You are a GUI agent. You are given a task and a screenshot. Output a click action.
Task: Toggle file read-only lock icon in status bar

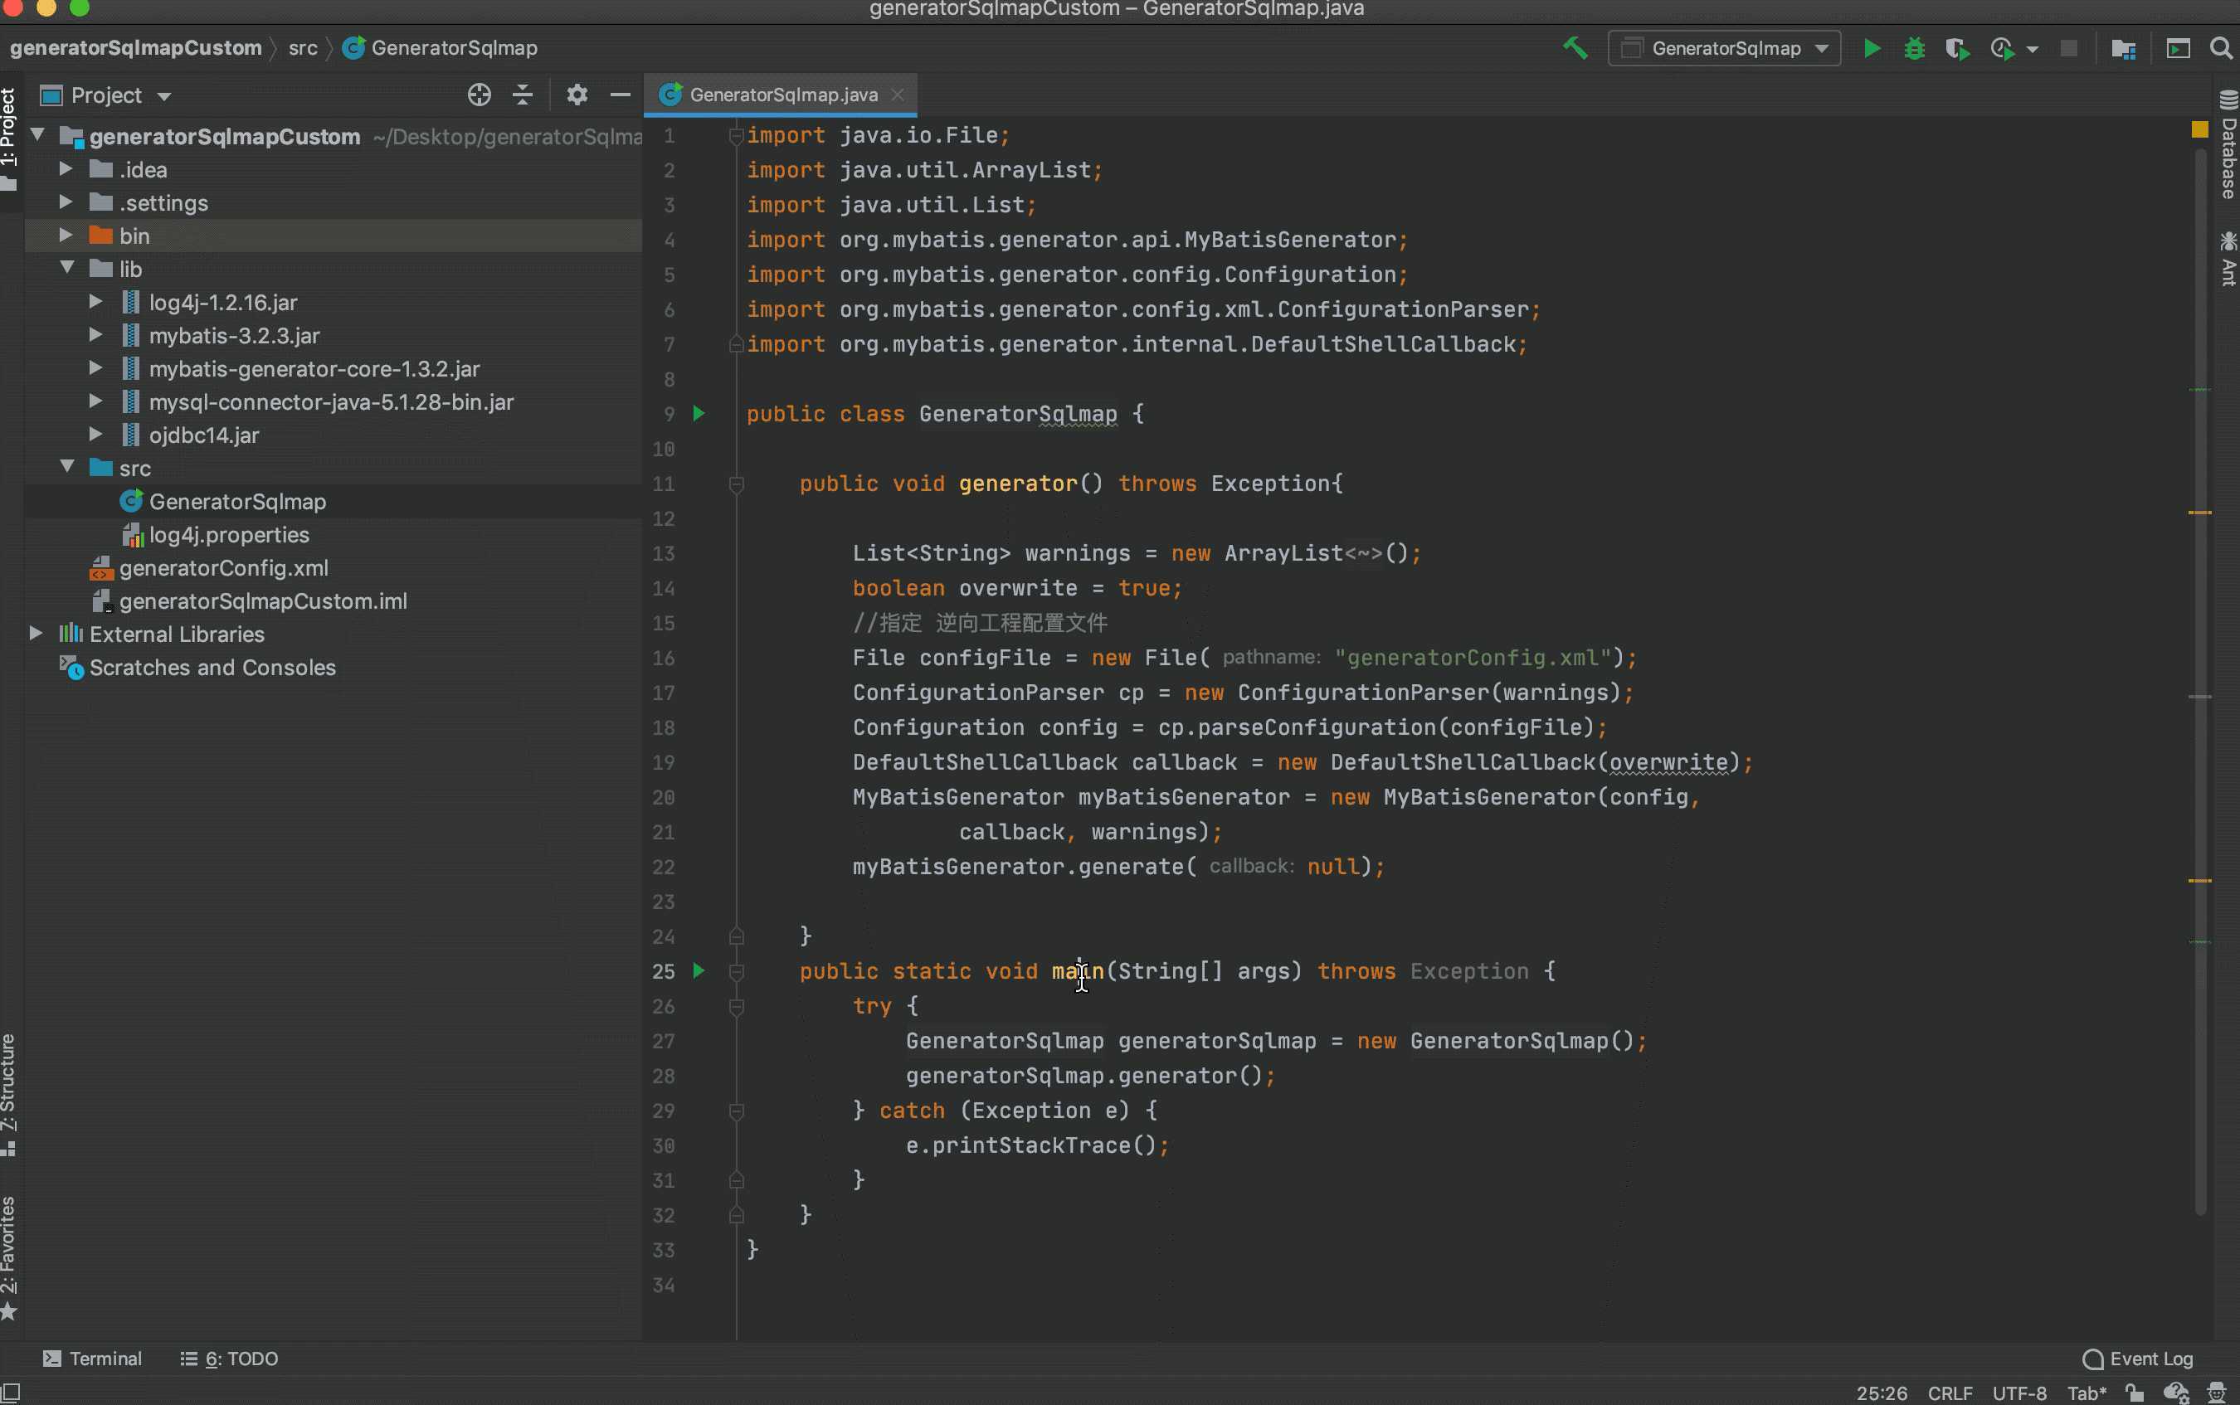(x=2135, y=1393)
